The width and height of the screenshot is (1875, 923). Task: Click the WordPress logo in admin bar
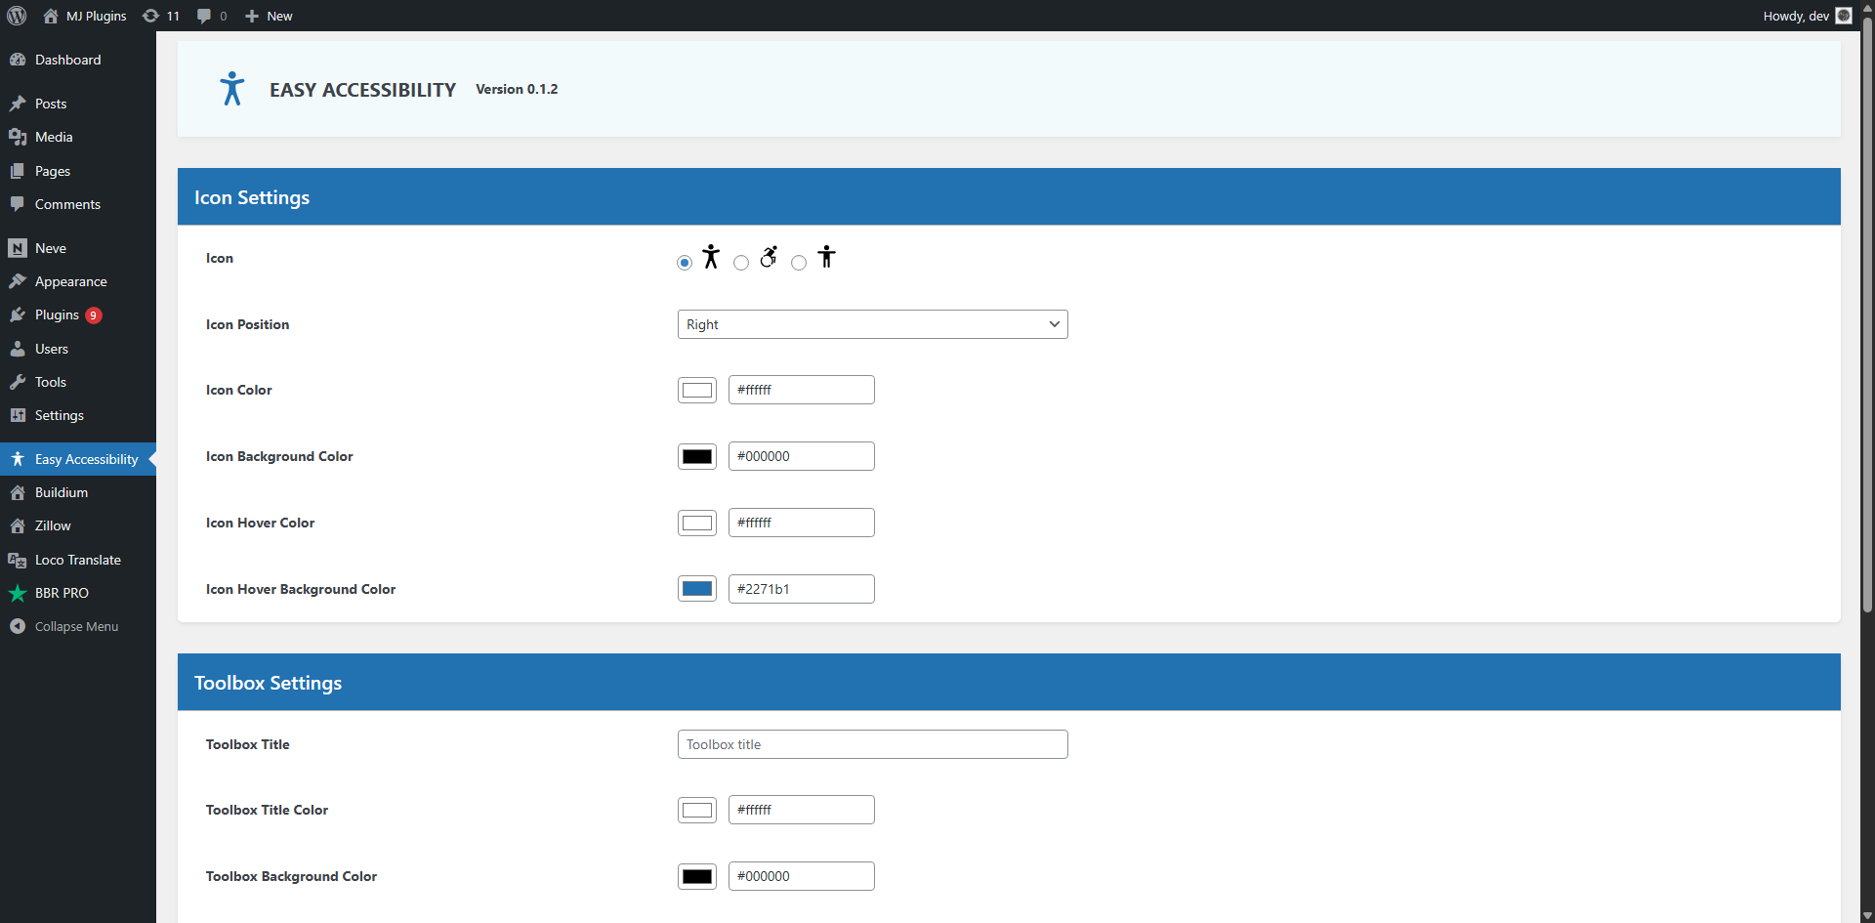pos(17,16)
